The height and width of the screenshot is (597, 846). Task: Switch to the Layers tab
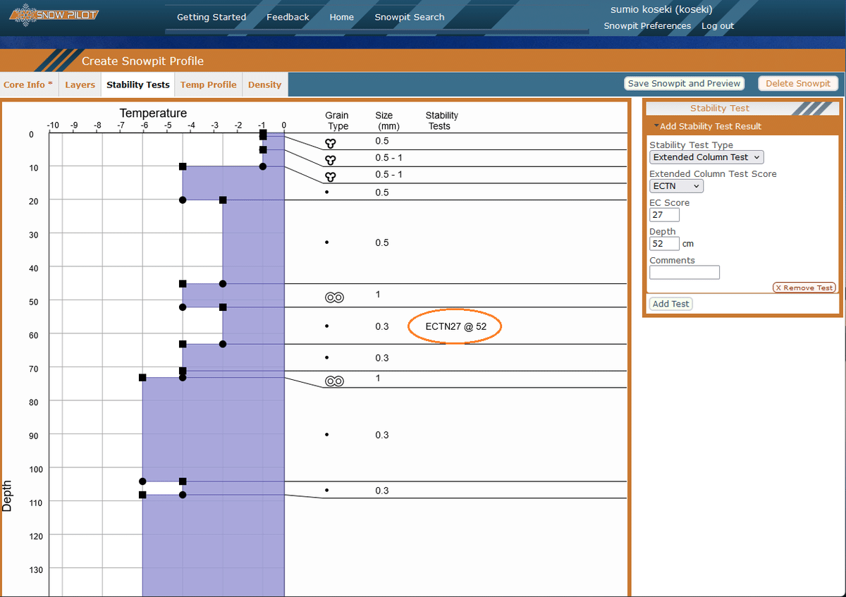tap(80, 85)
